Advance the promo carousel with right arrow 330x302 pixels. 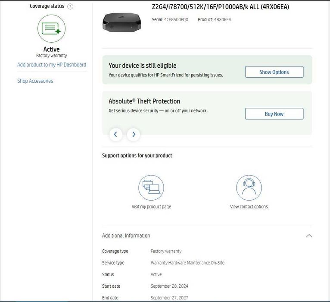tap(134, 134)
